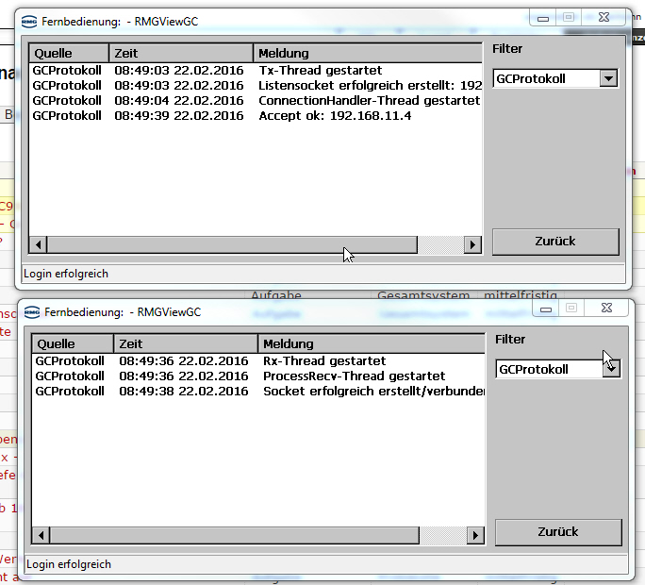Minimize the upper Fernbedienung window

[x=543, y=17]
